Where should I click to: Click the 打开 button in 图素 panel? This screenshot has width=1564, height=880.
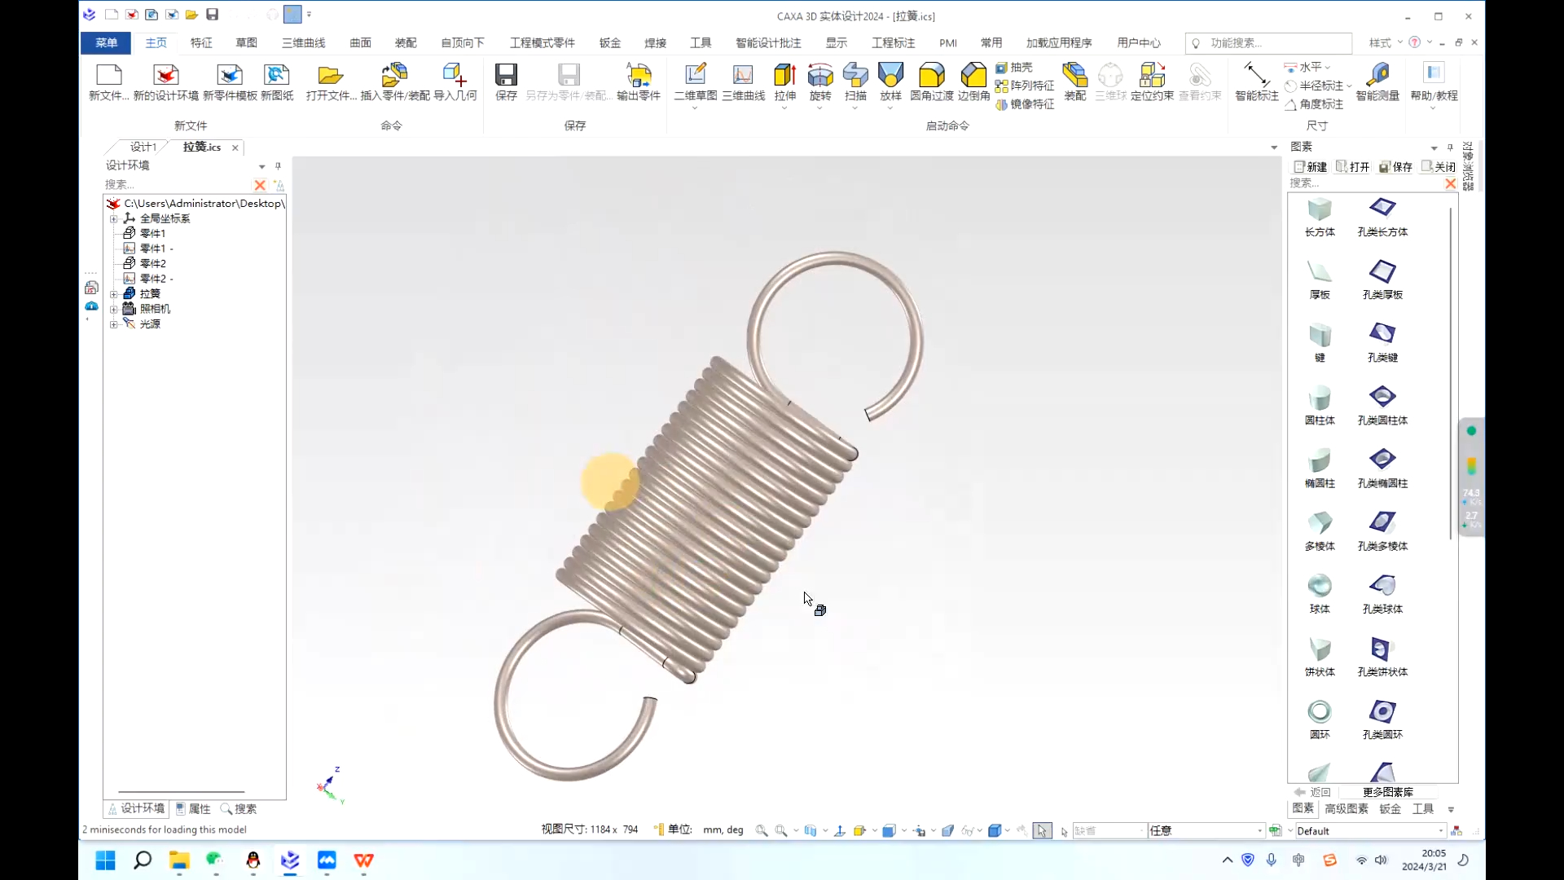coord(1353,166)
